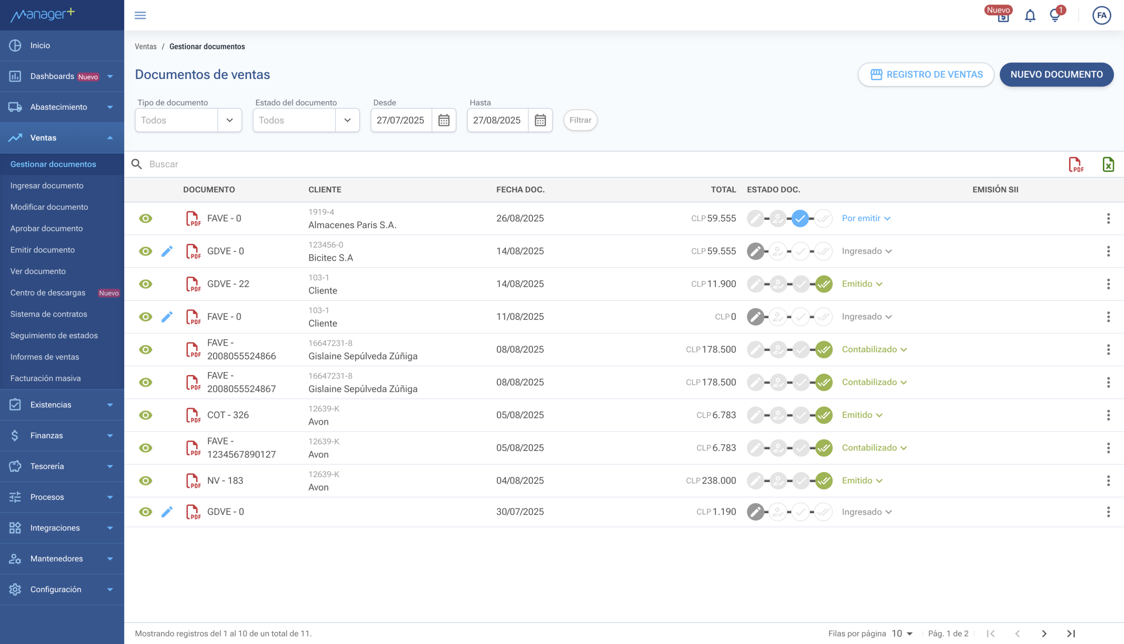1124x644 pixels.
Task: Download PDF of FAVE - 1234567890127
Action: coord(193,447)
